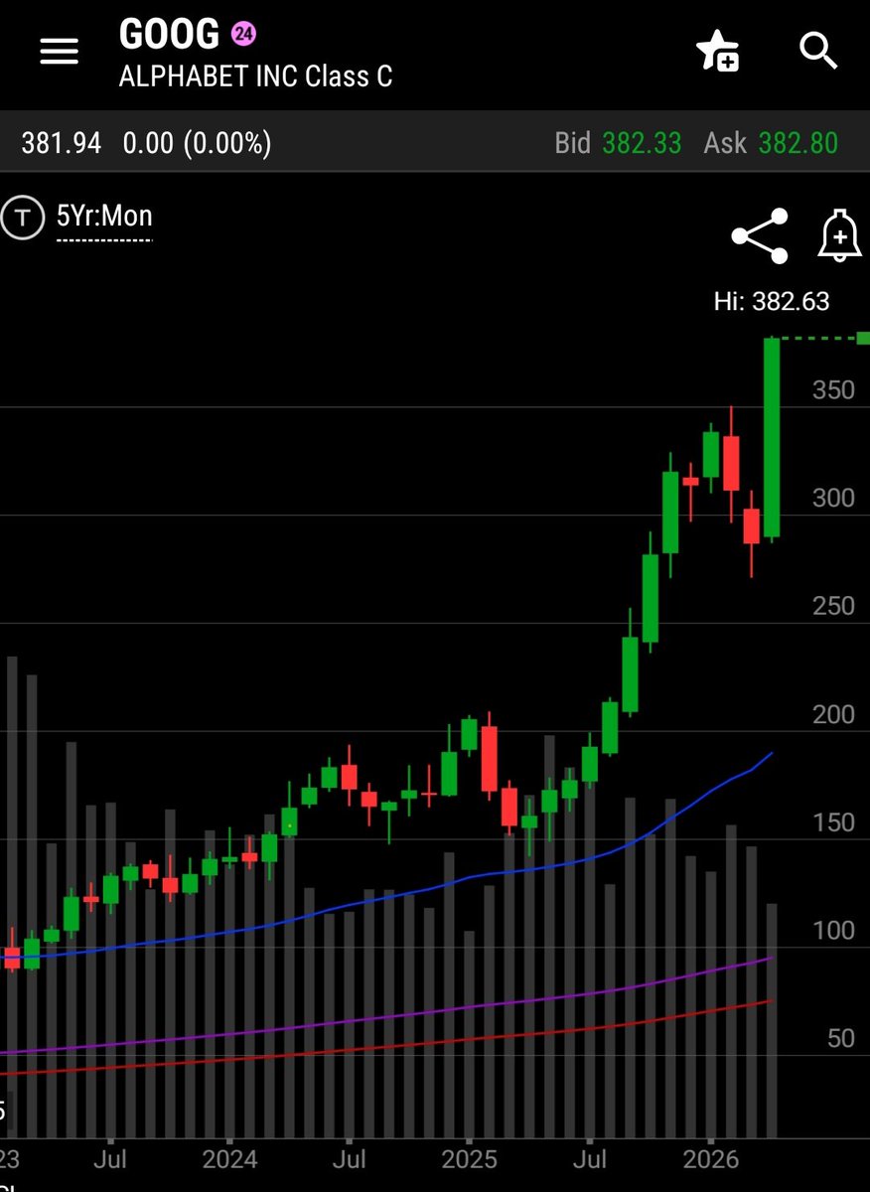
Task: Tap the circled T chart style icon
Action: click(x=22, y=219)
